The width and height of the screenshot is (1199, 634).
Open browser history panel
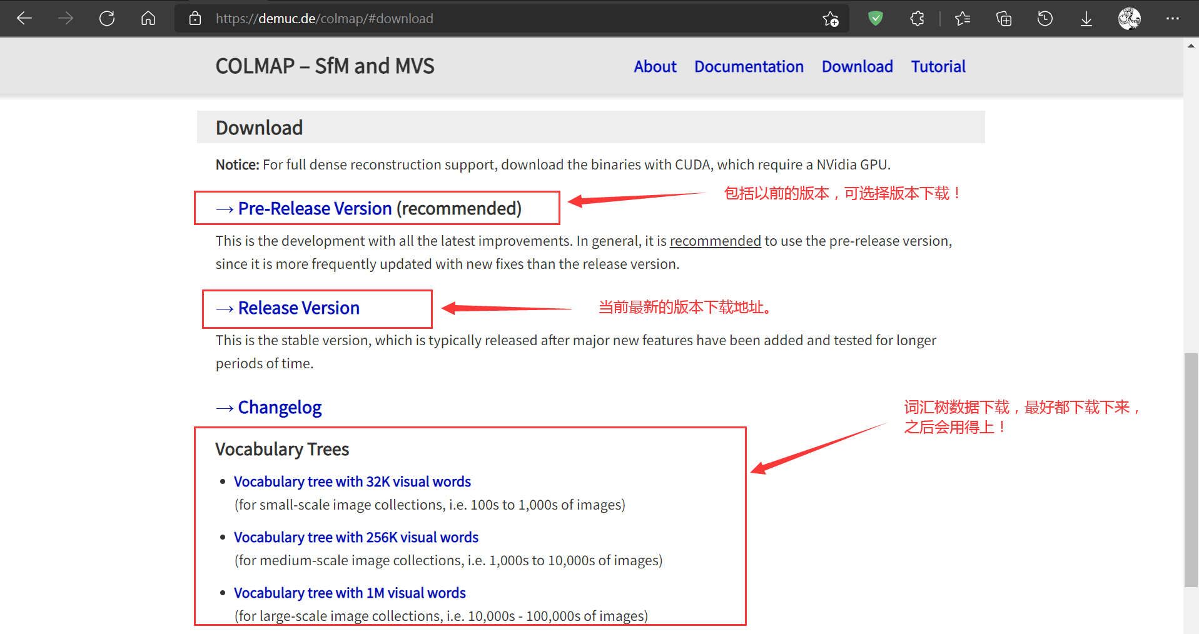click(x=1044, y=18)
